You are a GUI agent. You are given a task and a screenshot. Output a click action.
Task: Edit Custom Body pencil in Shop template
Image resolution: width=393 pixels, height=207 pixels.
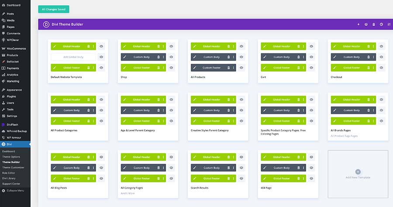(124, 57)
